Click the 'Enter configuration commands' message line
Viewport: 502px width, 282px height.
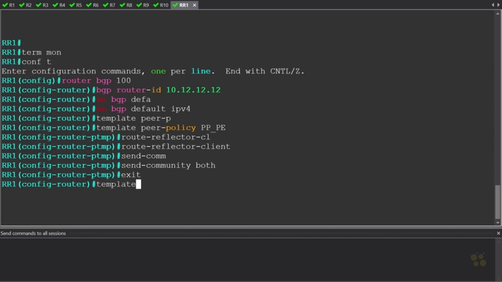[153, 71]
